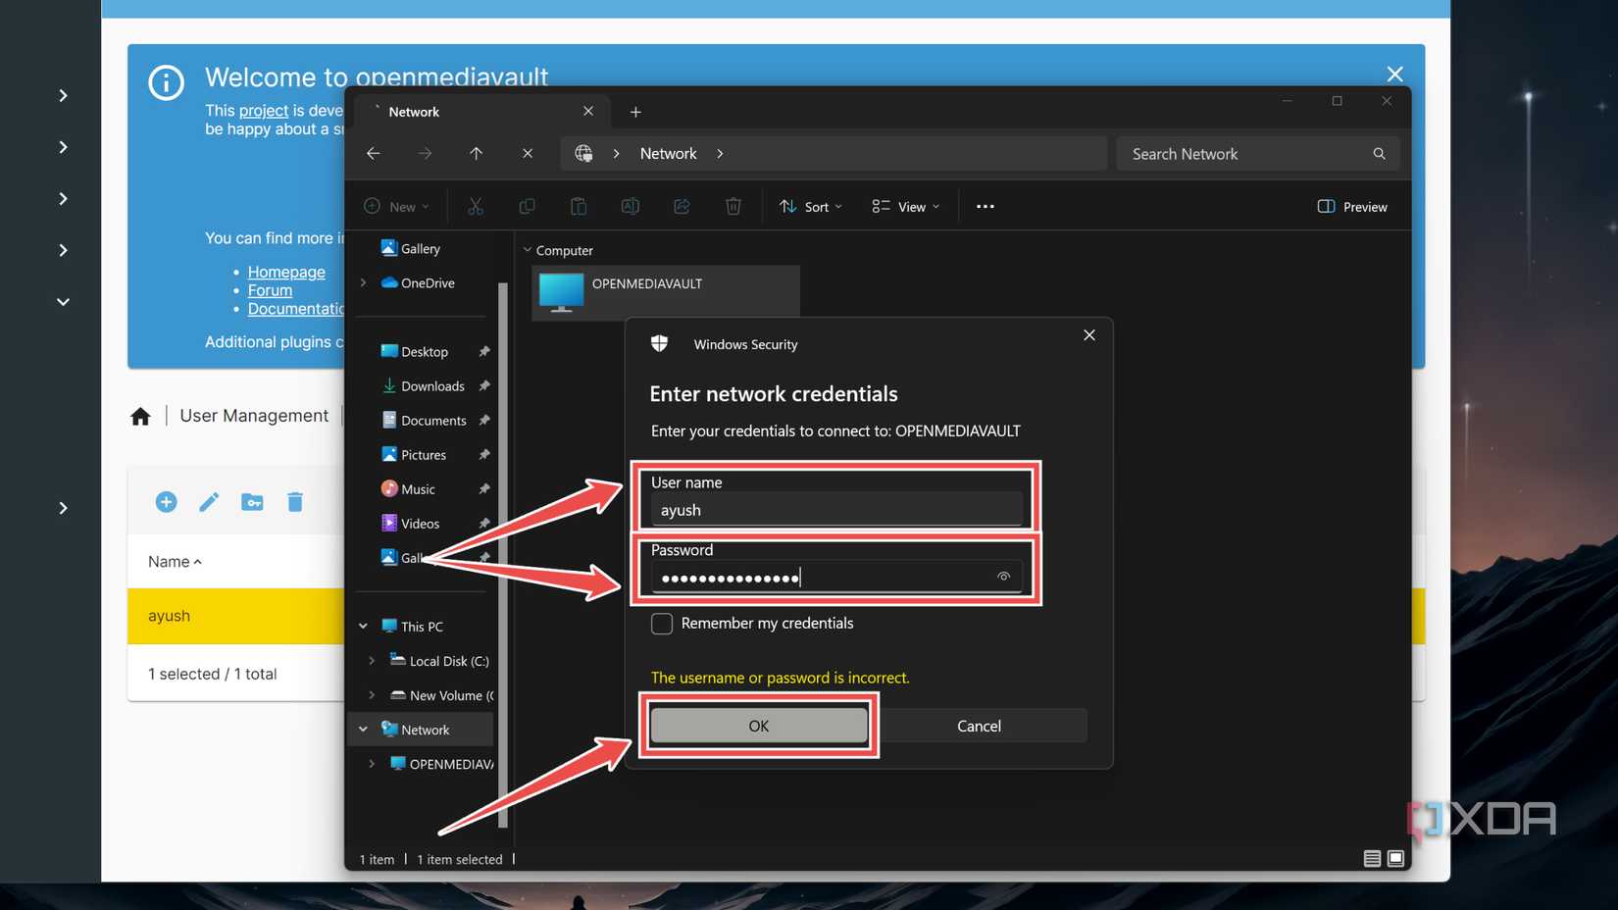
Task: Click the Rename icon in Explorer toolbar
Action: [x=631, y=206]
